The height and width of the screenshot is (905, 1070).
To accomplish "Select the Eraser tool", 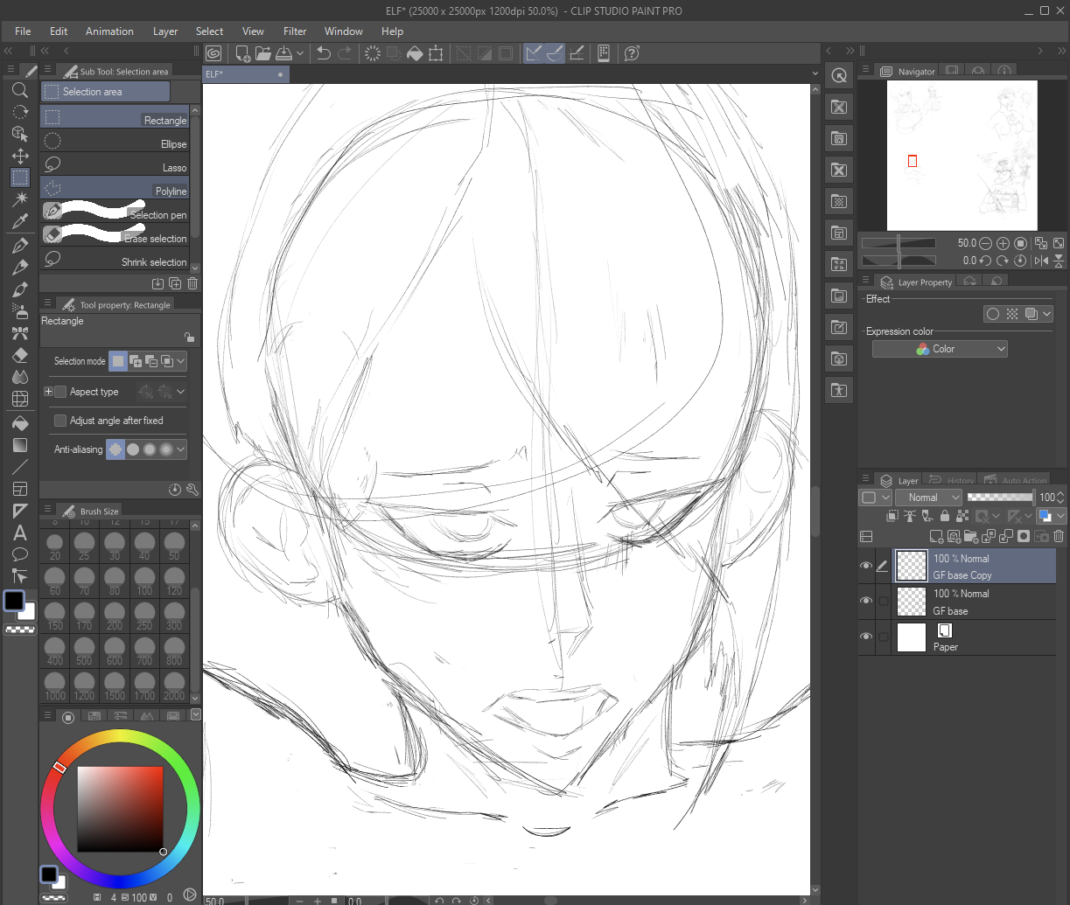I will pyautogui.click(x=20, y=355).
